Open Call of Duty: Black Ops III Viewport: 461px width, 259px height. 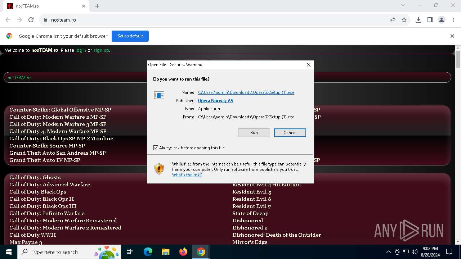point(43,206)
